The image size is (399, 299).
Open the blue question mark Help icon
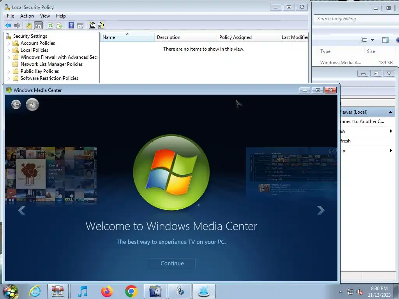(71, 25)
